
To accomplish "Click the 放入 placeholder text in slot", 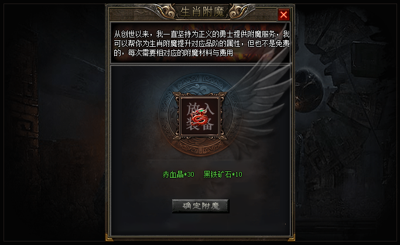I will (200, 109).
